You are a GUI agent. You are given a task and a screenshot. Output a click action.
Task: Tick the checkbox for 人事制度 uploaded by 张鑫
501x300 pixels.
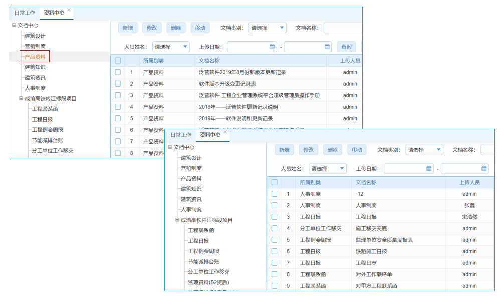tap(274, 205)
